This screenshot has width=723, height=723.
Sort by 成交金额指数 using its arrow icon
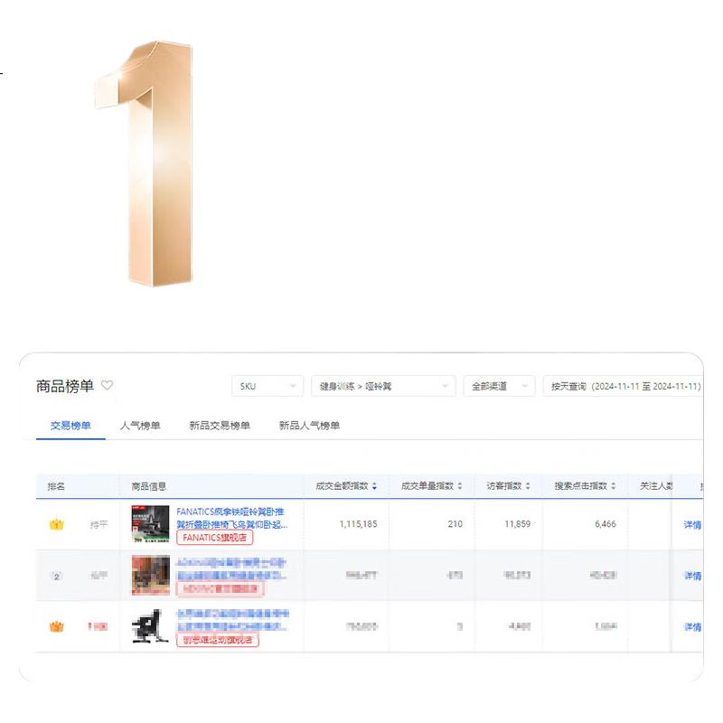pyautogui.click(x=374, y=486)
